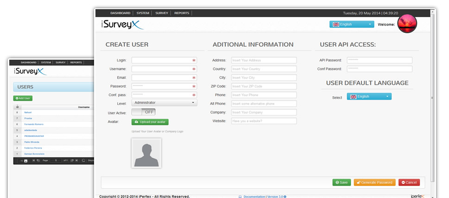Focus the Phone input field
Screen dimensions: 449x198
[x=264, y=95]
